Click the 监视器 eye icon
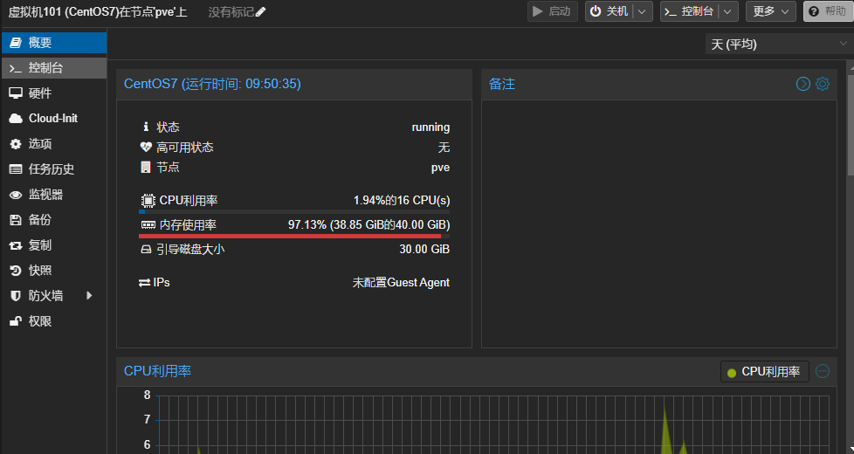This screenshot has height=454, width=854. tap(16, 195)
